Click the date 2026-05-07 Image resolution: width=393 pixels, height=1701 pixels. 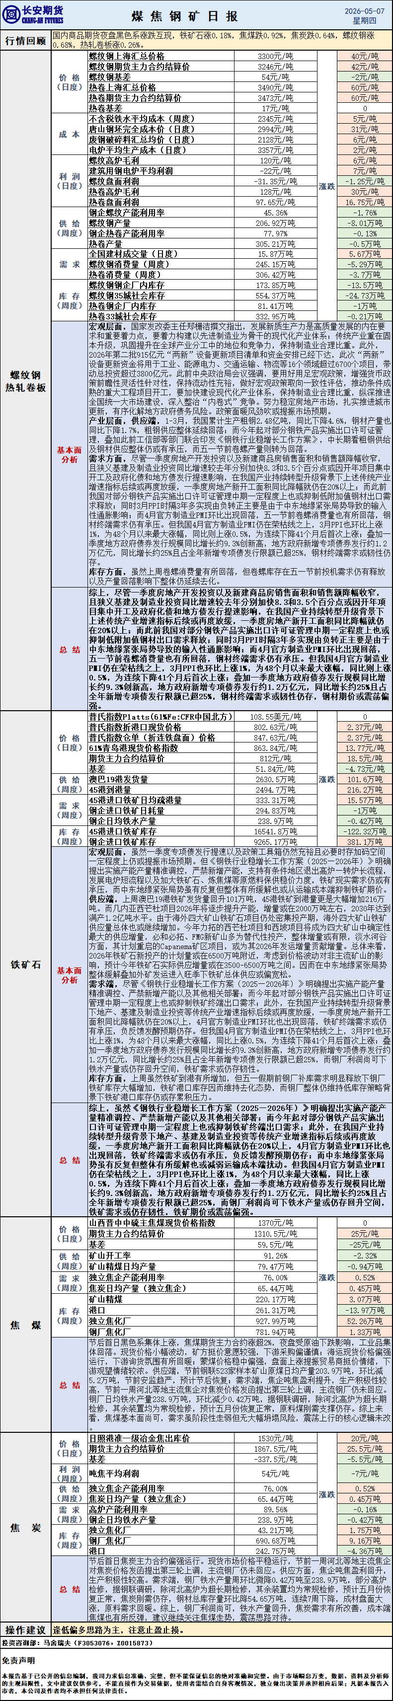[365, 10]
